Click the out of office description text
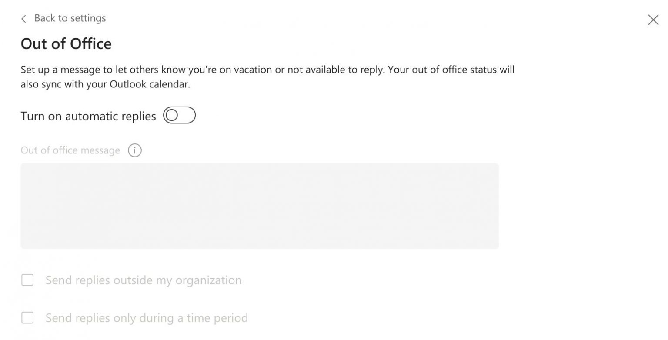The height and width of the screenshot is (340, 668). (x=267, y=77)
